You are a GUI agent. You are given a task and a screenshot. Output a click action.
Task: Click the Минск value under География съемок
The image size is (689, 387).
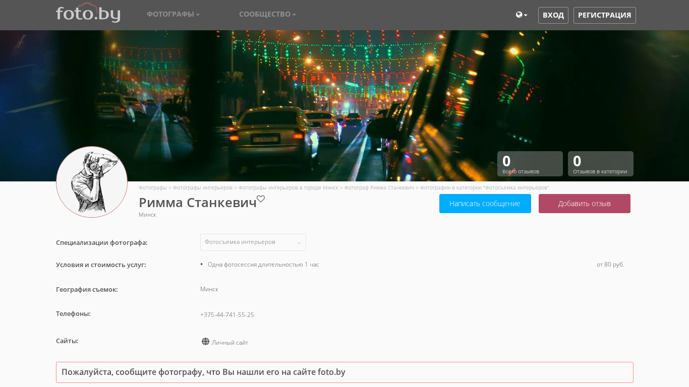pyautogui.click(x=209, y=289)
